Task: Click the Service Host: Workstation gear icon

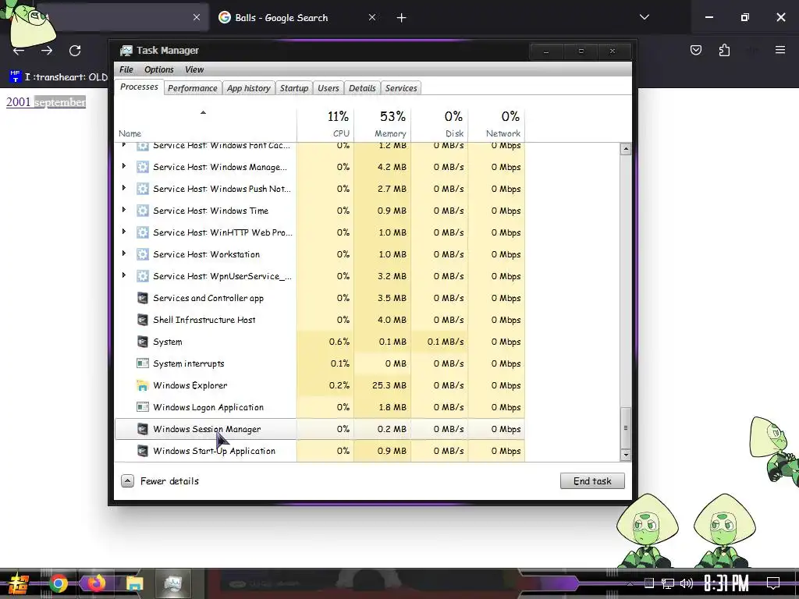Action: [x=143, y=254]
